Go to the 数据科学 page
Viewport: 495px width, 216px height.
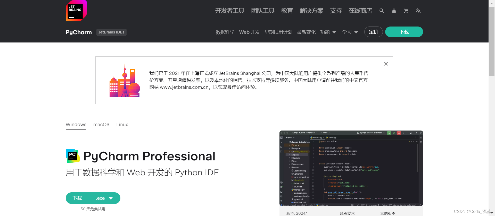coord(225,32)
